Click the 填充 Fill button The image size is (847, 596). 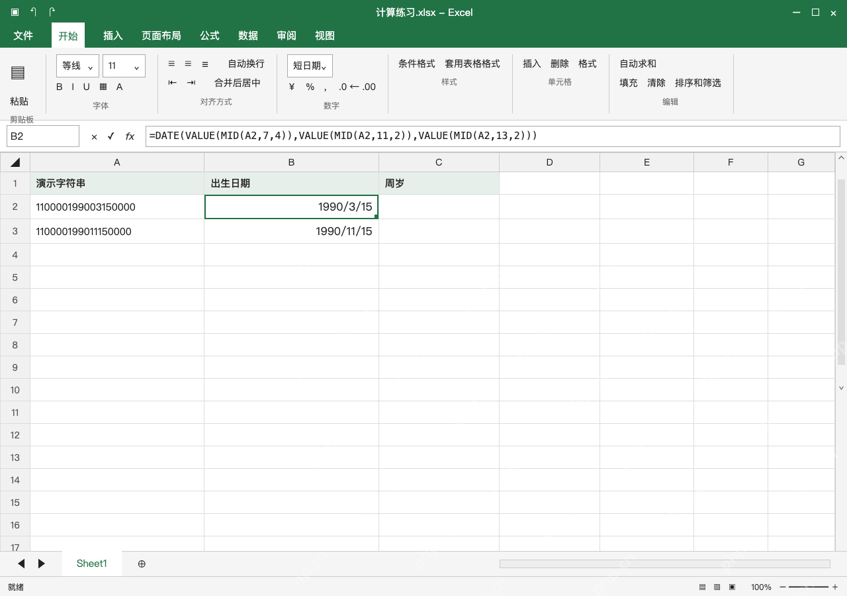pos(629,83)
